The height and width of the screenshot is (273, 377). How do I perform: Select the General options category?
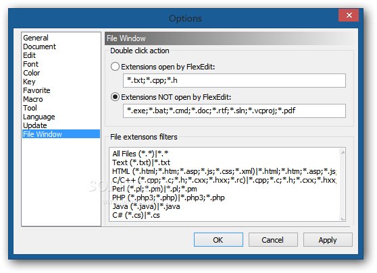click(x=36, y=38)
